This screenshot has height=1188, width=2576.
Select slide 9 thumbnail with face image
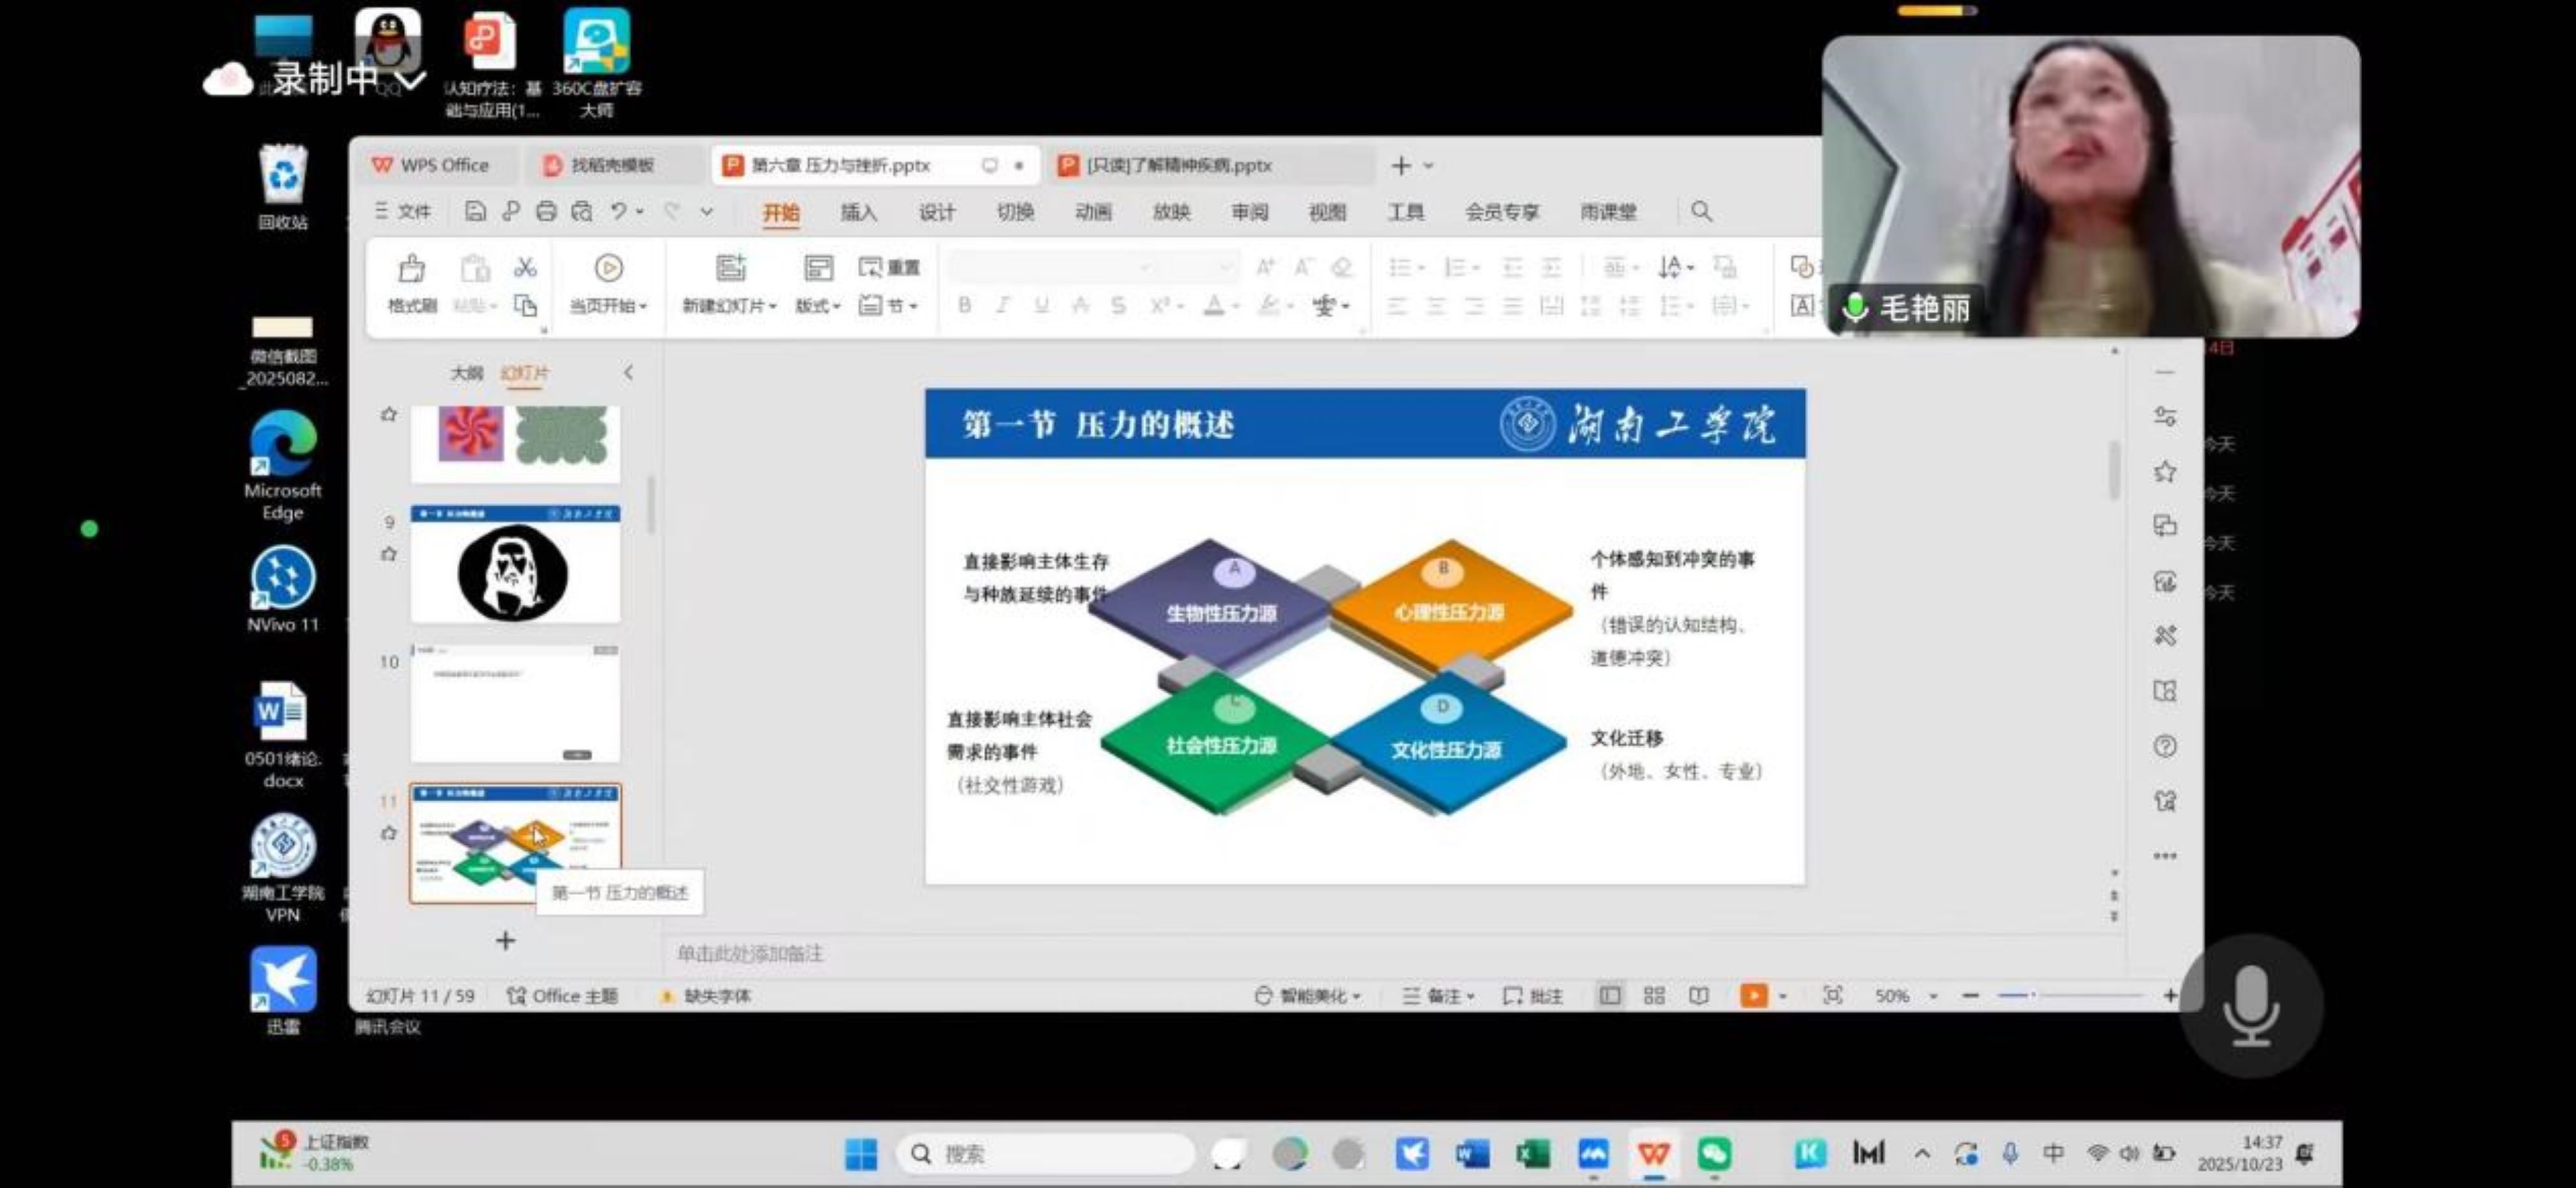tap(515, 564)
